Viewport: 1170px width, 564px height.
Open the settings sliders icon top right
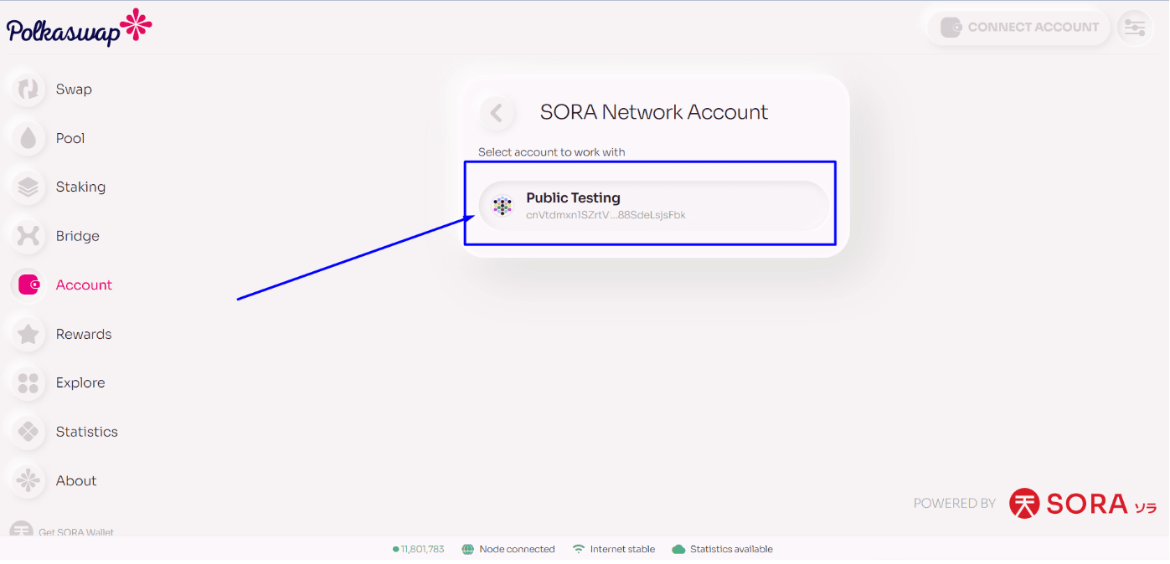[x=1135, y=28]
